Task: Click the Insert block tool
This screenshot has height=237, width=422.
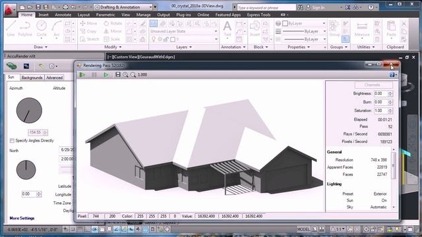Action: coord(255,28)
